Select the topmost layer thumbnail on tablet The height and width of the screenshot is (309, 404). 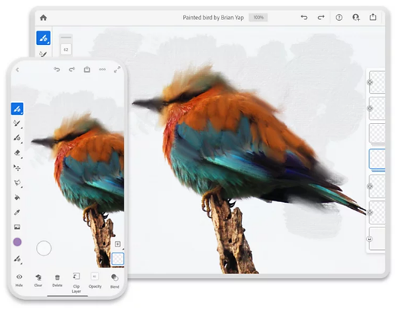pos(377,82)
